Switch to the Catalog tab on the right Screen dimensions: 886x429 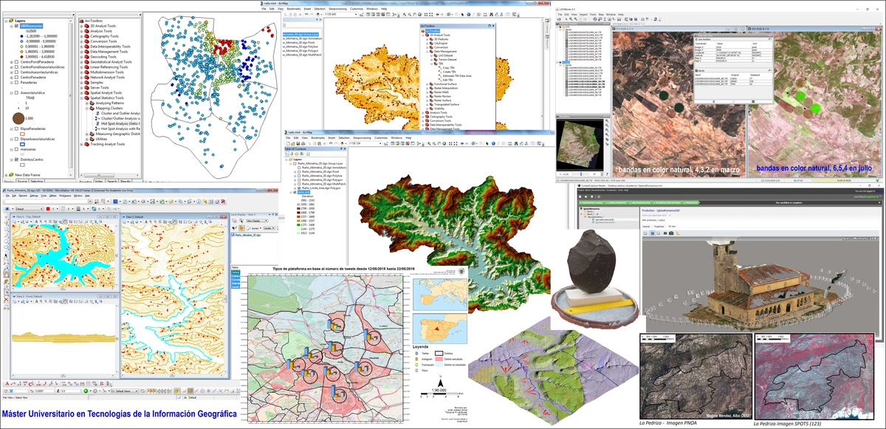pos(546,27)
